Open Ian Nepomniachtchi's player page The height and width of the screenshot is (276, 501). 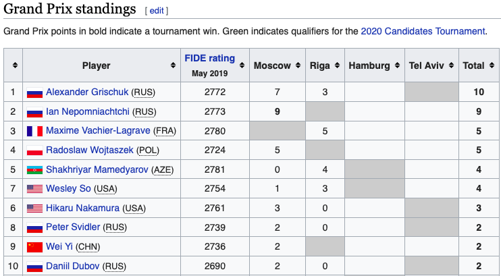(x=88, y=112)
